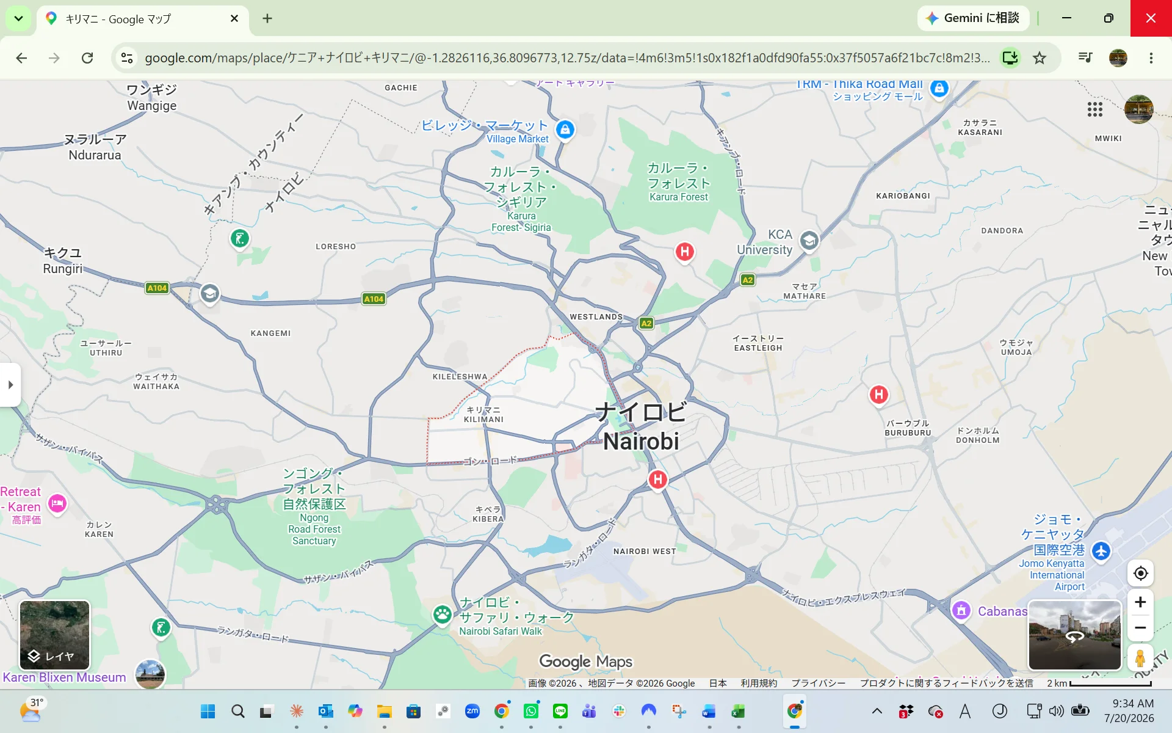Open the 利用規約 terms link

click(x=759, y=683)
